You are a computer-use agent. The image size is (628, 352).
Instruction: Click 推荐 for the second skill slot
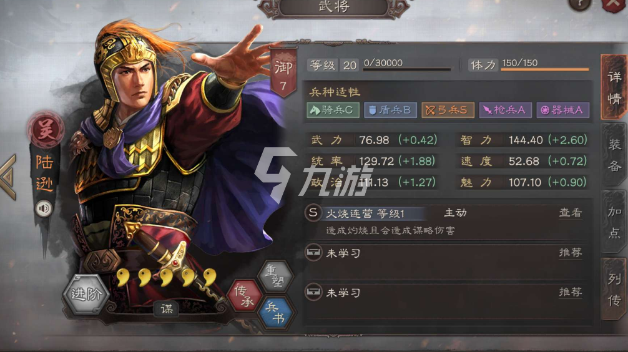[571, 252]
